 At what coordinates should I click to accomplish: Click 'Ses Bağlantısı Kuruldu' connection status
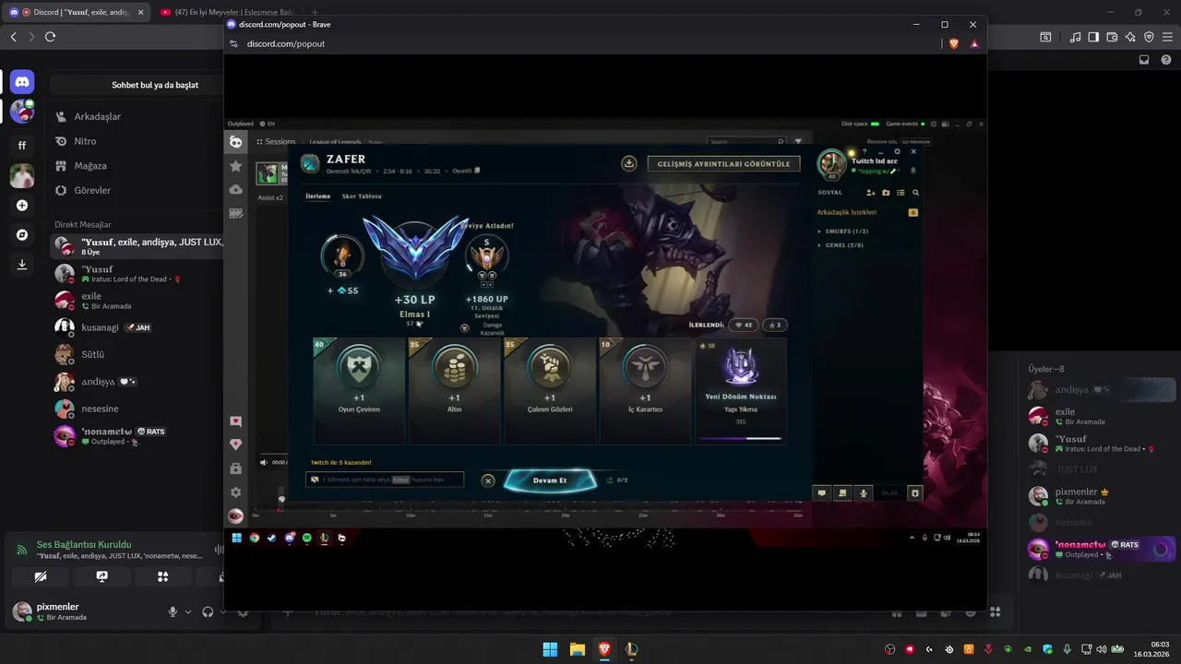click(x=84, y=544)
